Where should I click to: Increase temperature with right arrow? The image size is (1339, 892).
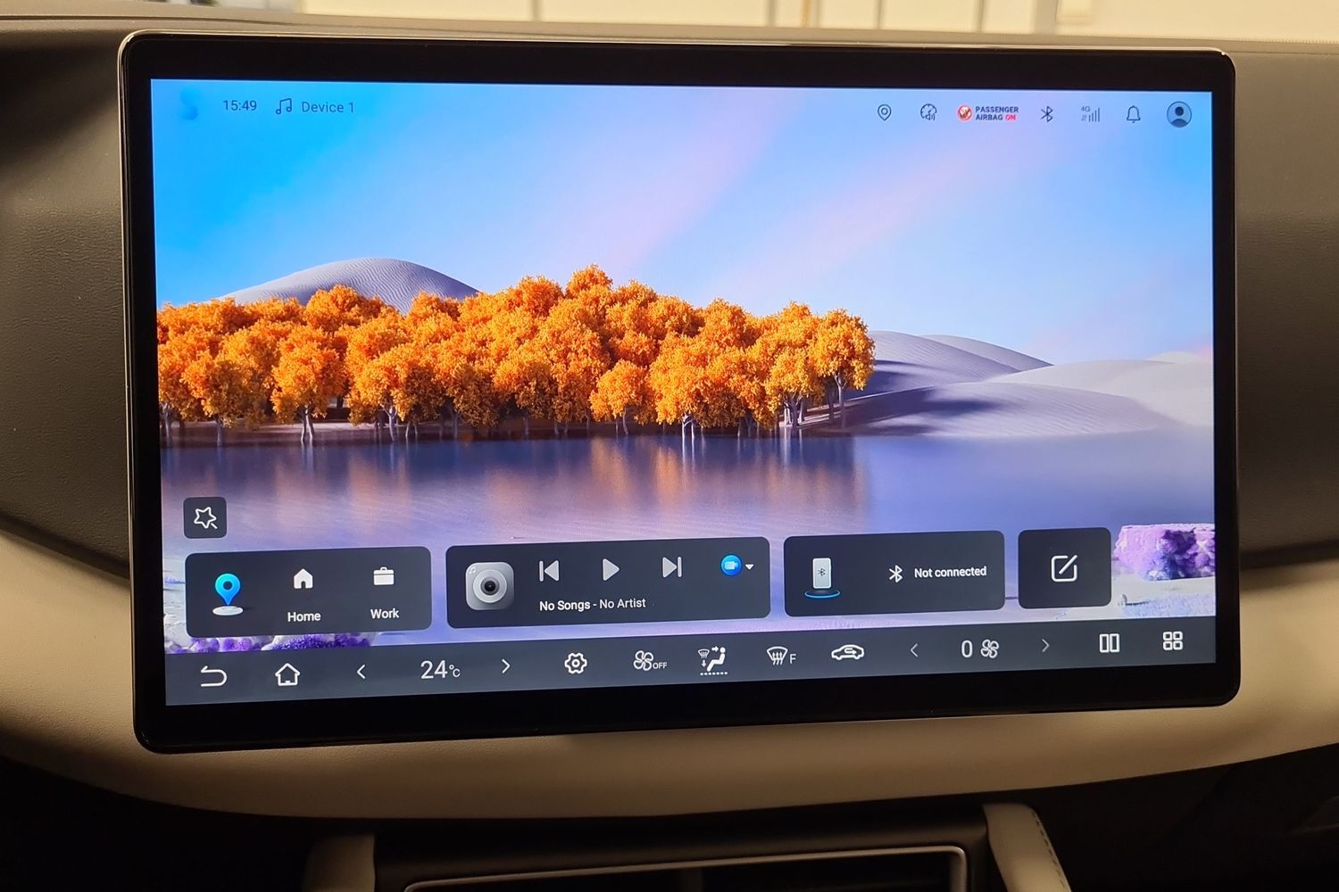coord(505,666)
